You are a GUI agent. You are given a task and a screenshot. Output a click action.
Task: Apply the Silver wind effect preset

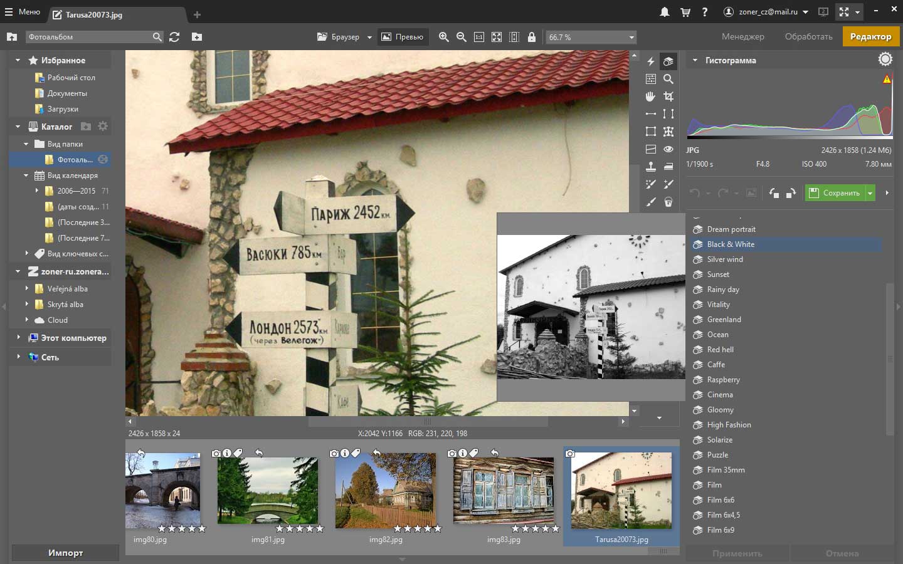pos(725,259)
